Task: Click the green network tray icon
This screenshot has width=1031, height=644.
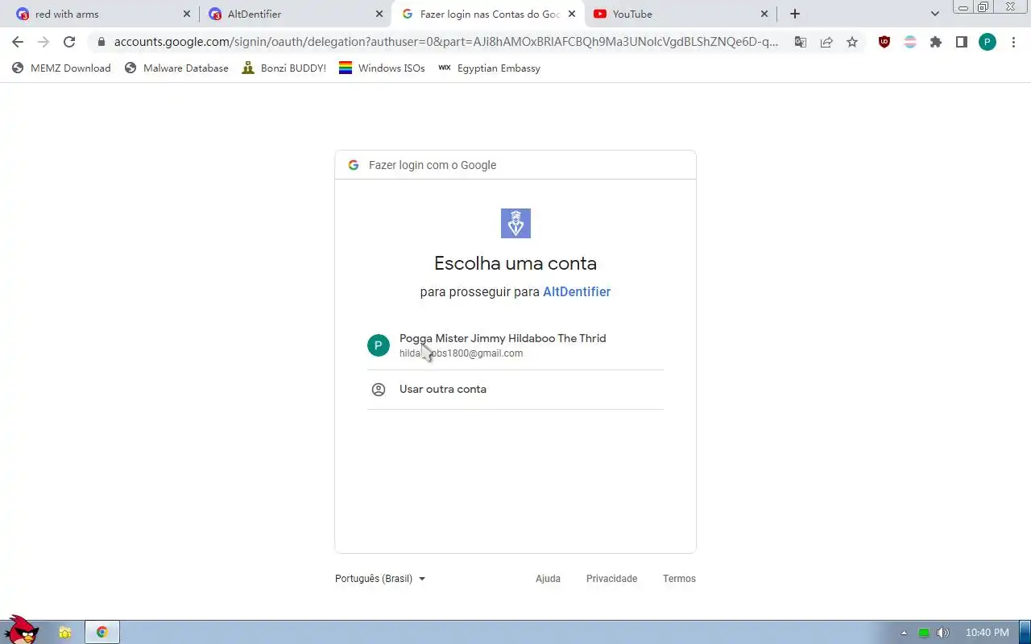Action: (924, 633)
